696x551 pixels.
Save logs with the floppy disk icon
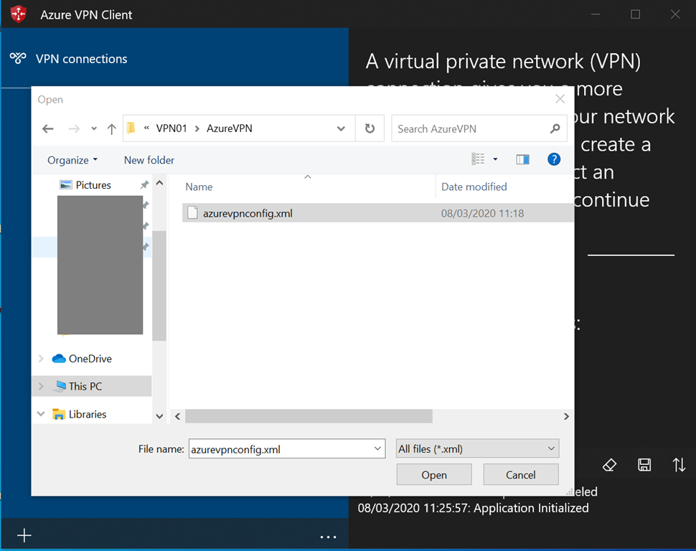(x=644, y=465)
